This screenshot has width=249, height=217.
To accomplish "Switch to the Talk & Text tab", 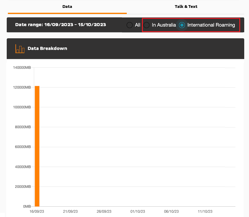I will (x=186, y=6).
